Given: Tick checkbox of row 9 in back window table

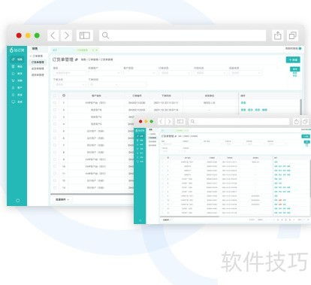Looking at the screenshot, I should (55, 159).
